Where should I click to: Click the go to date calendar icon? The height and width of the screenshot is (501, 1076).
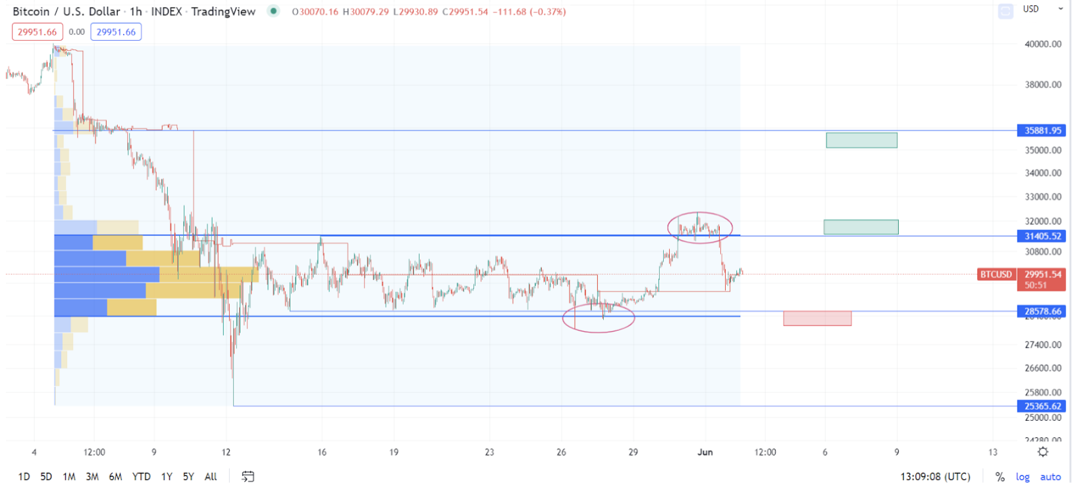(248, 477)
